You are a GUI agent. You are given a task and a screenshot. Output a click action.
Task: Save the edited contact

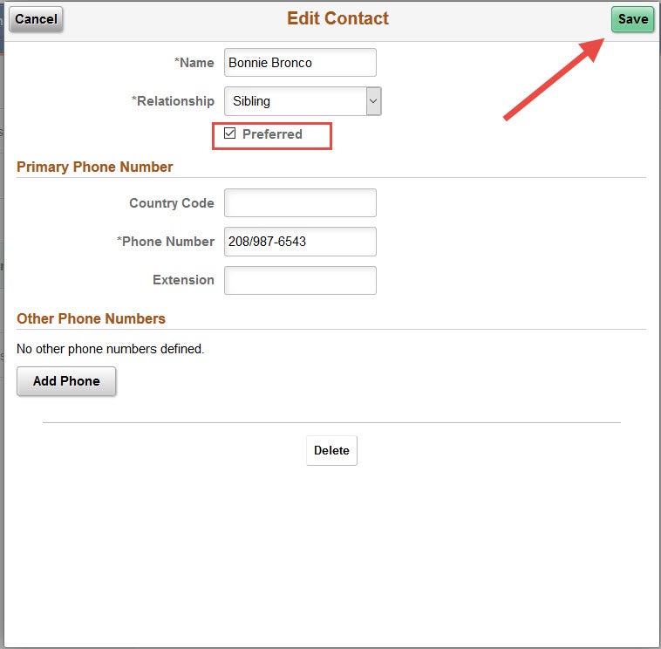632,19
